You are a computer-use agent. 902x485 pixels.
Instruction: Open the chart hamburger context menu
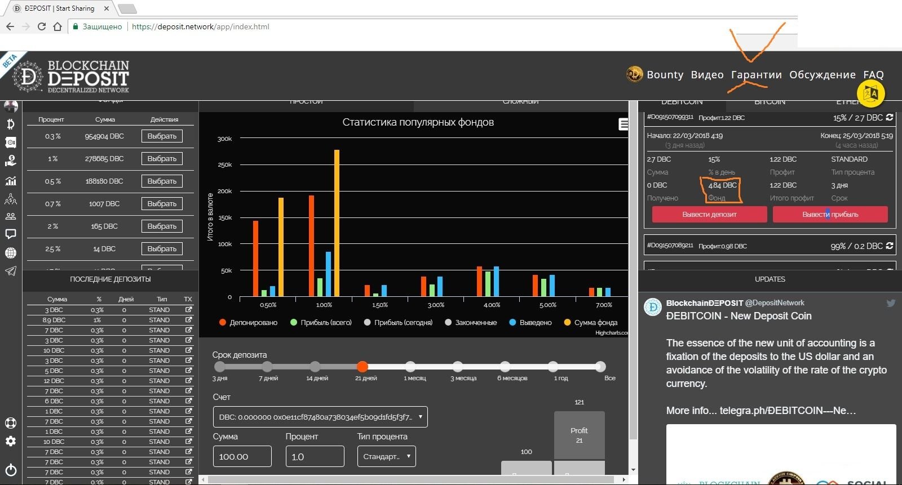pyautogui.click(x=624, y=124)
